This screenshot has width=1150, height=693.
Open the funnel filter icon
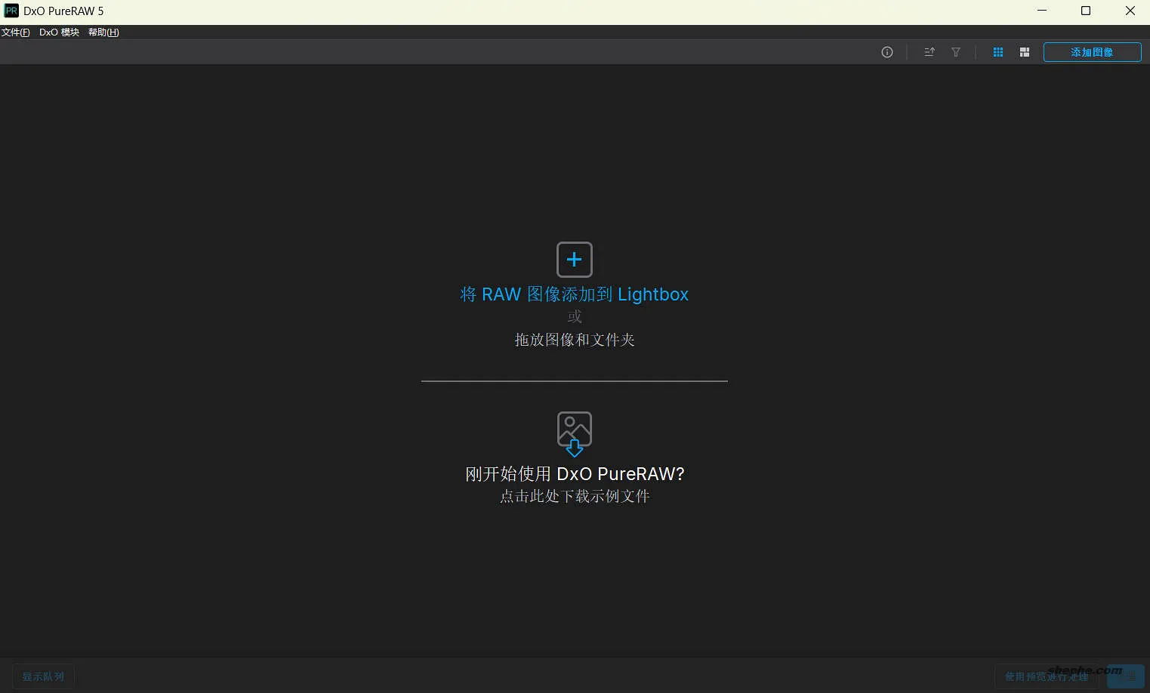(956, 52)
